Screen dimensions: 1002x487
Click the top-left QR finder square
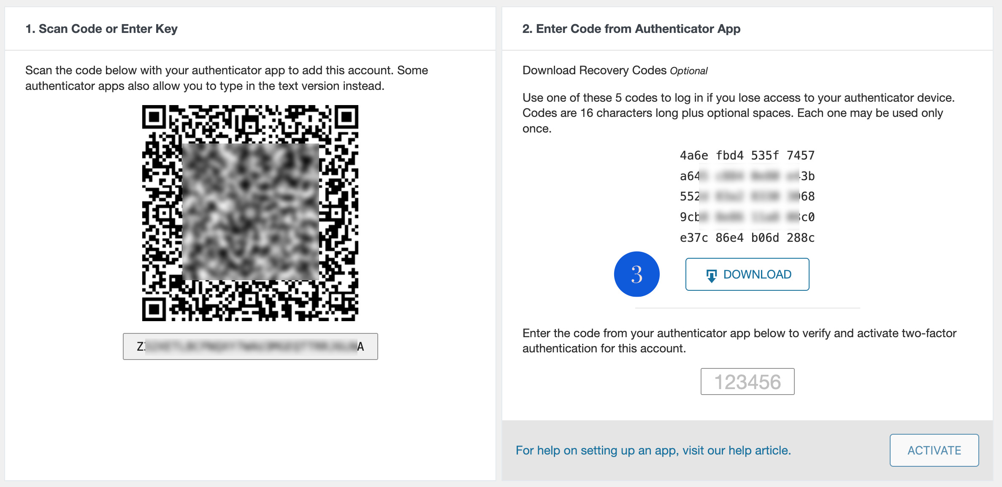point(154,117)
